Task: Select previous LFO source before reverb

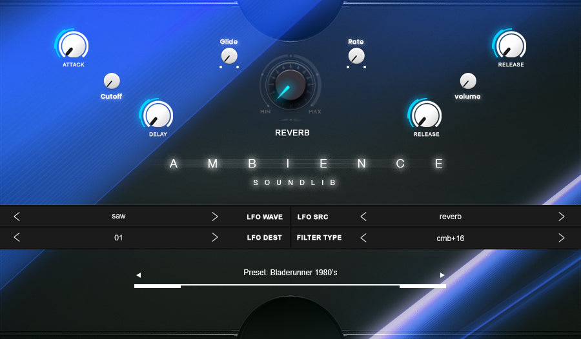Action: tap(363, 217)
